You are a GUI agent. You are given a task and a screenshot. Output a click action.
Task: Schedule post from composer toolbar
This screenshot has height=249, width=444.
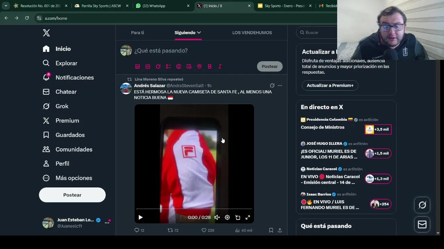pyautogui.click(x=189, y=66)
